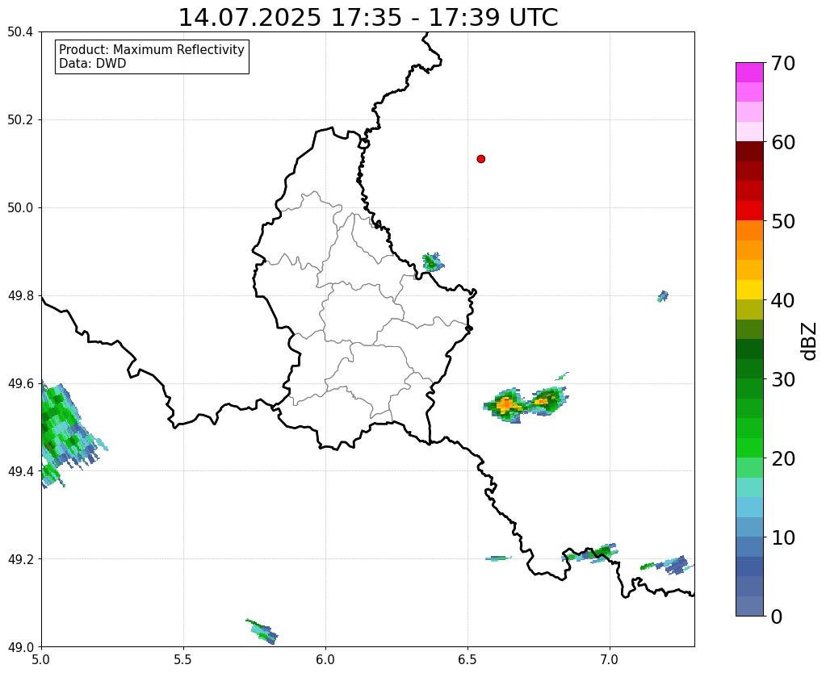This screenshot has width=826, height=673.
Task: Click the colorbar tick label 20
Action: pyautogui.click(x=783, y=458)
